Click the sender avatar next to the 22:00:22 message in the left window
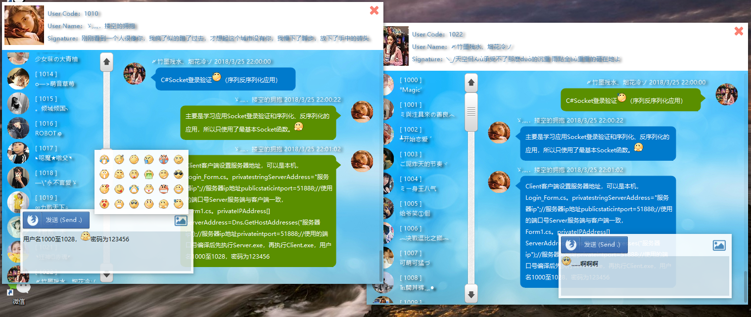 pos(362,111)
